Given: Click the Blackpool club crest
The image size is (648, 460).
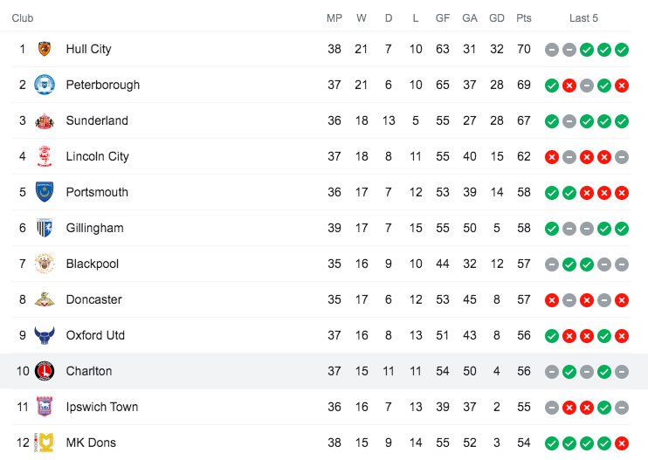Looking at the screenshot, I should (45, 264).
